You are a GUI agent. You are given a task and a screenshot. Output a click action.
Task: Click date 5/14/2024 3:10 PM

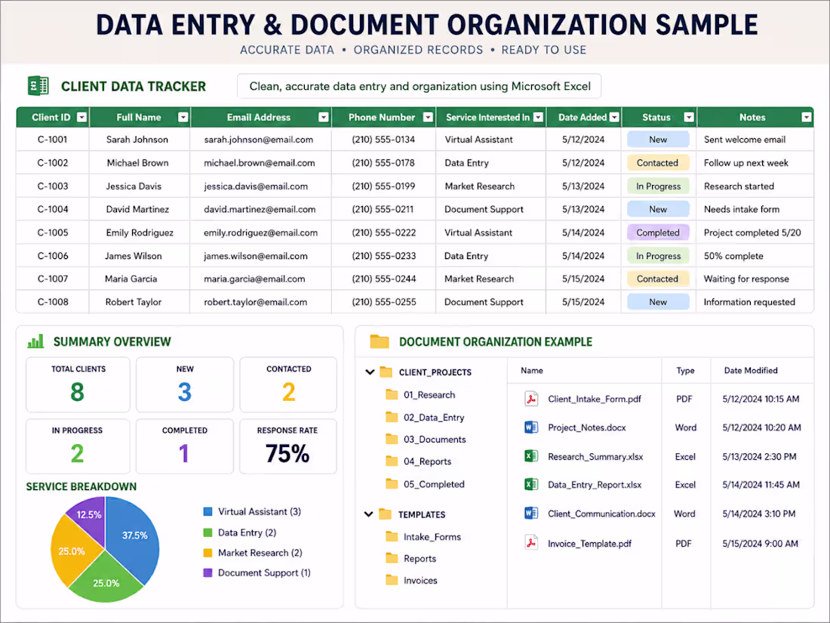(x=759, y=514)
